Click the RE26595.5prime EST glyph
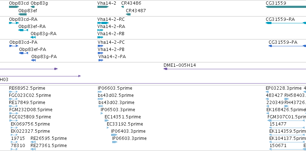306x151 pixels. [x=33, y=142]
